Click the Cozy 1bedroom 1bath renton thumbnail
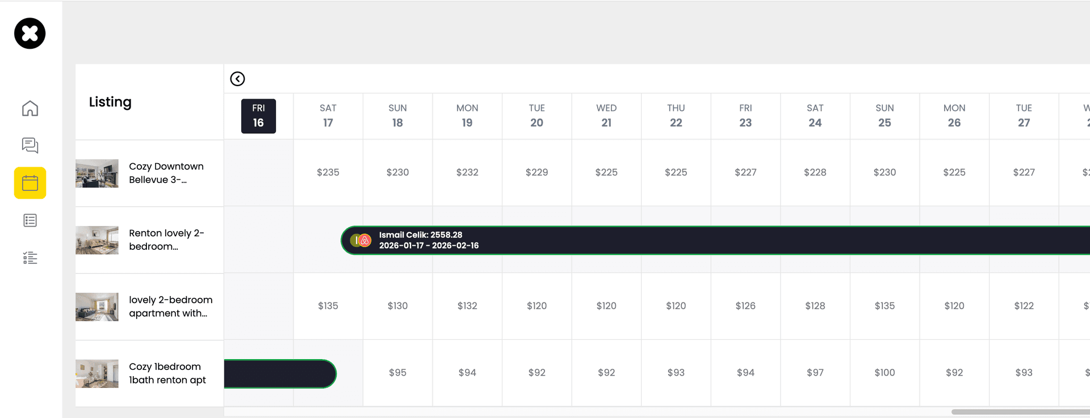Image resolution: width=1090 pixels, height=418 pixels. tap(97, 374)
